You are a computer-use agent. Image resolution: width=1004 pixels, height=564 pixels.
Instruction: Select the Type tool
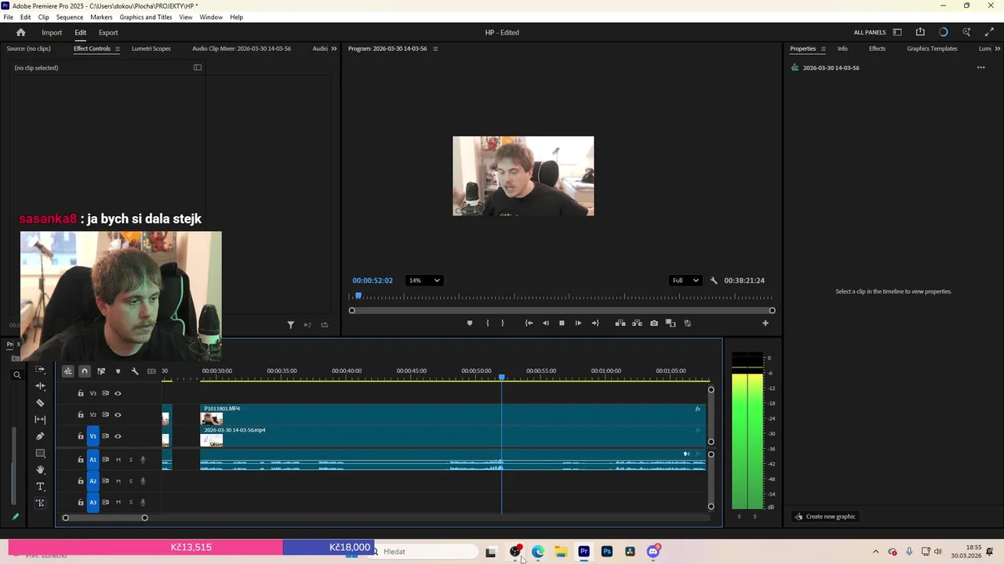[x=40, y=486]
